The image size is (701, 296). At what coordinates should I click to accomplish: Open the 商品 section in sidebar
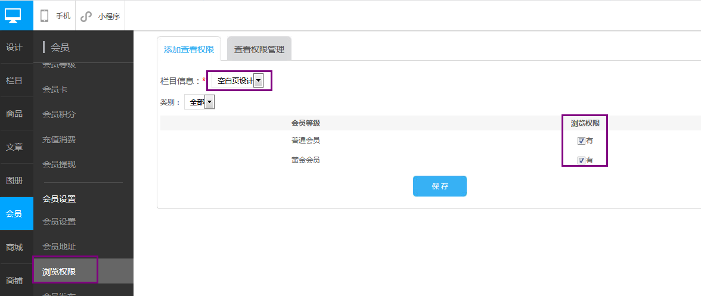pyautogui.click(x=14, y=114)
